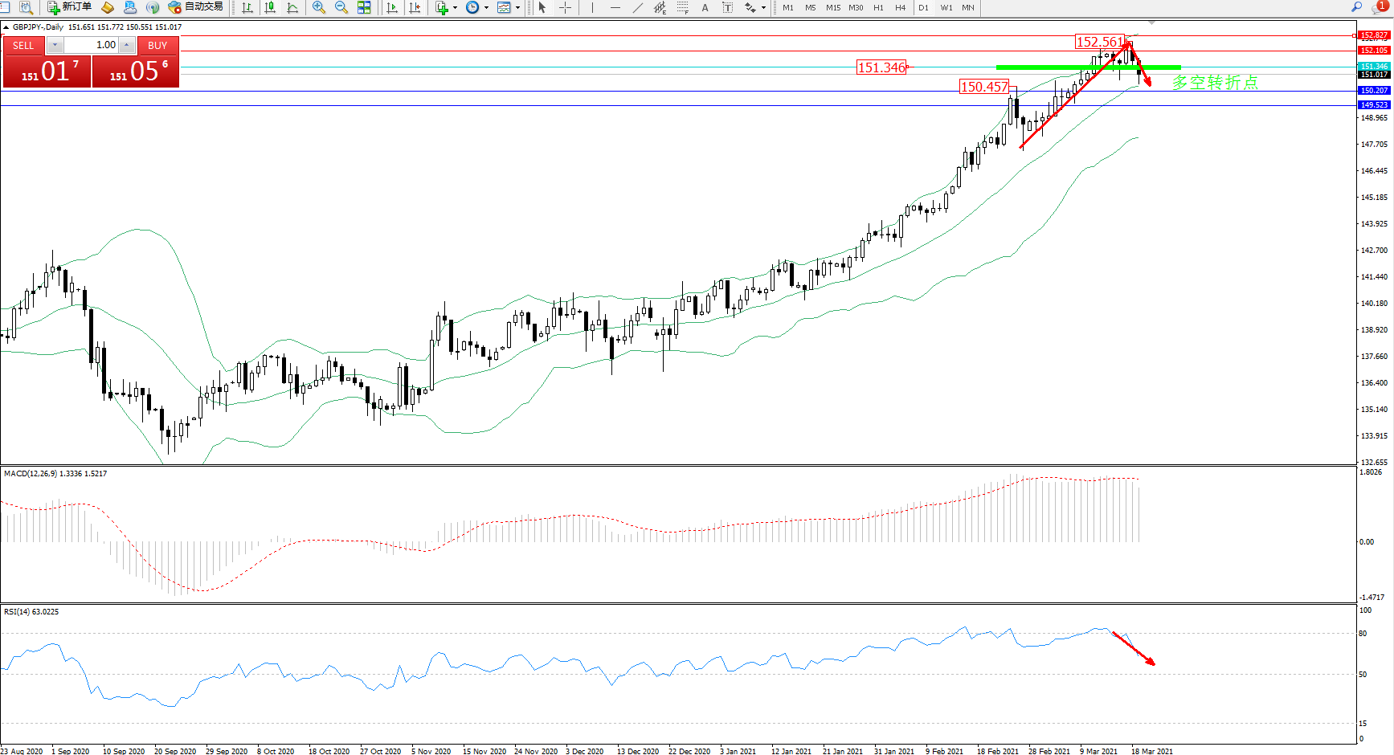Select the crosshair cursor tool
The height and width of the screenshot is (755, 1394).
click(566, 7)
